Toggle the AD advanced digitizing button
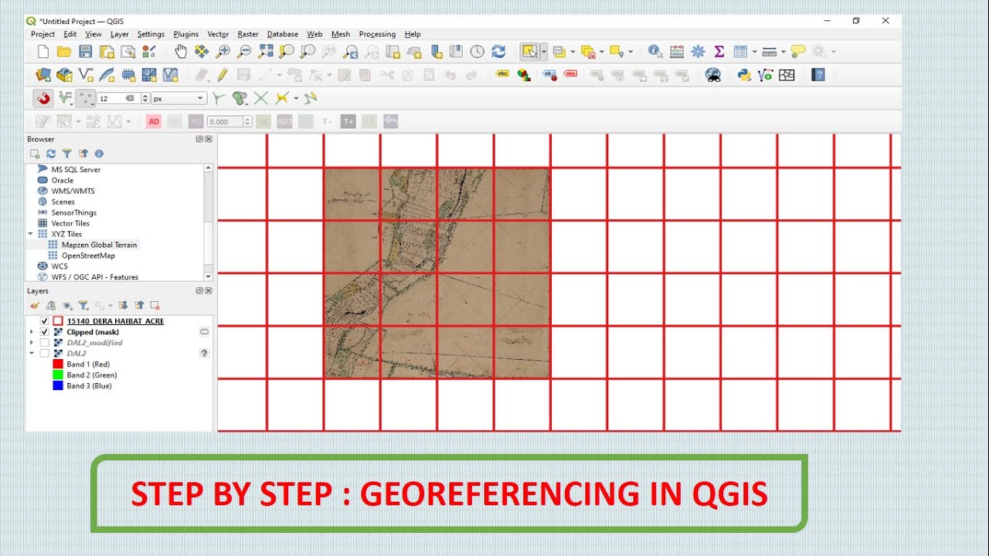 tap(154, 121)
